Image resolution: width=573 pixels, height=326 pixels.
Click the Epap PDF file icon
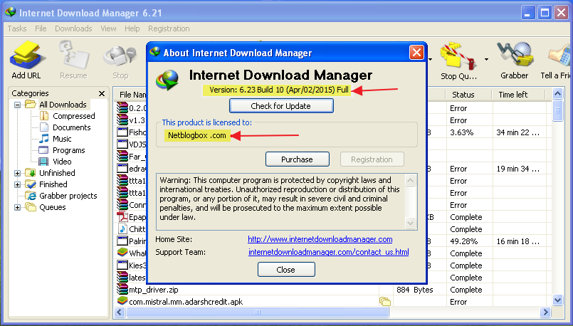[122, 216]
